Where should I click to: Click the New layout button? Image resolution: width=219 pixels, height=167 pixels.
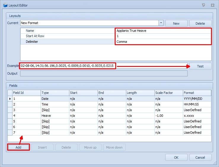(x=176, y=23)
